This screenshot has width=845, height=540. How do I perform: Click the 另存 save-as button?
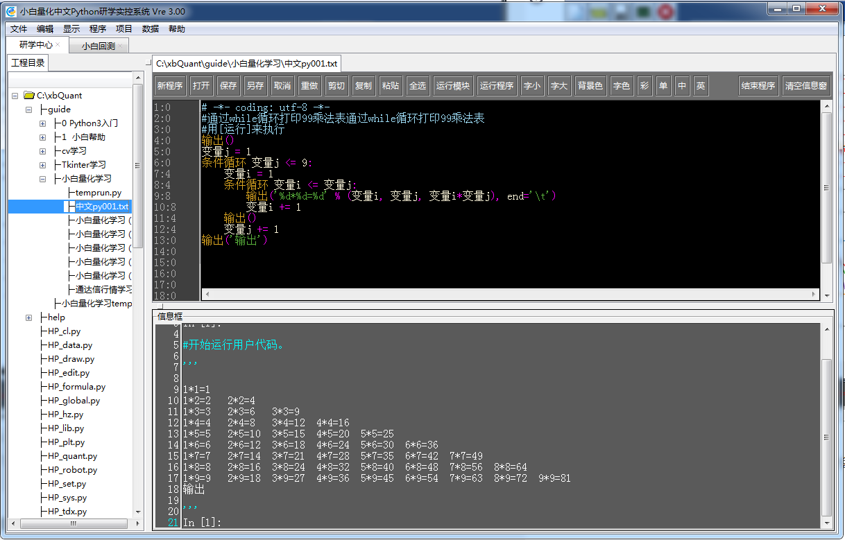[255, 86]
